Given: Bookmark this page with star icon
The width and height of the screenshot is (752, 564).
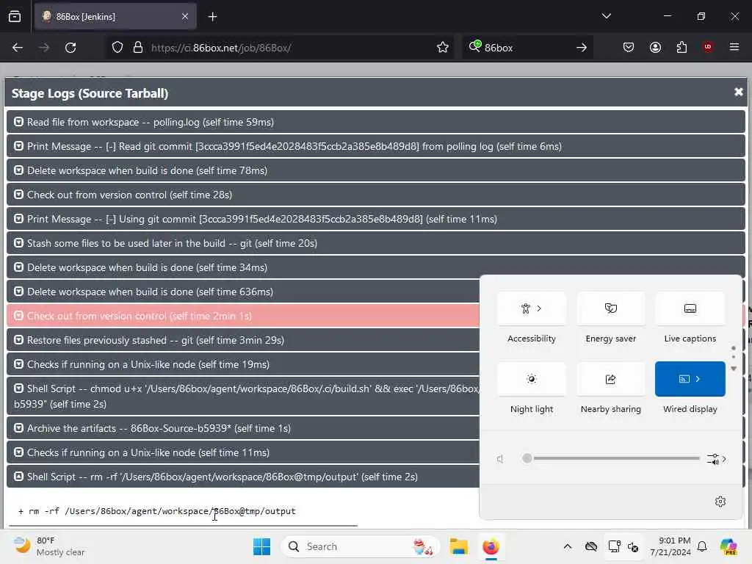Looking at the screenshot, I should pyautogui.click(x=443, y=47).
